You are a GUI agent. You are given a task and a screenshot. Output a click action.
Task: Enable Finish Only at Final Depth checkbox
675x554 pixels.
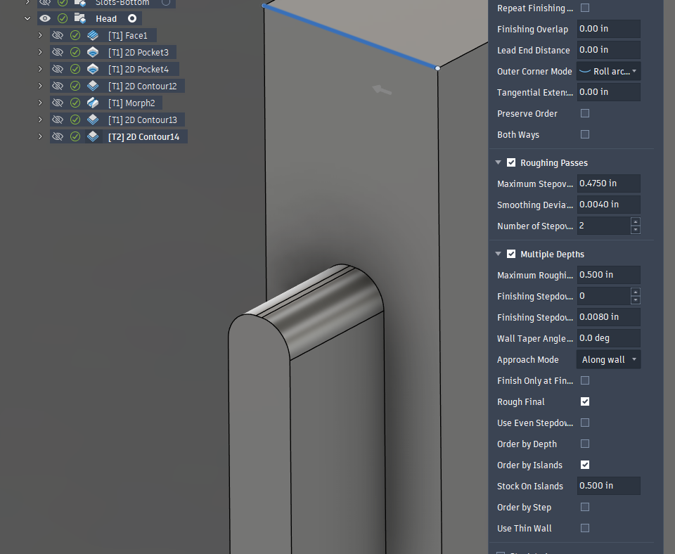[584, 380]
